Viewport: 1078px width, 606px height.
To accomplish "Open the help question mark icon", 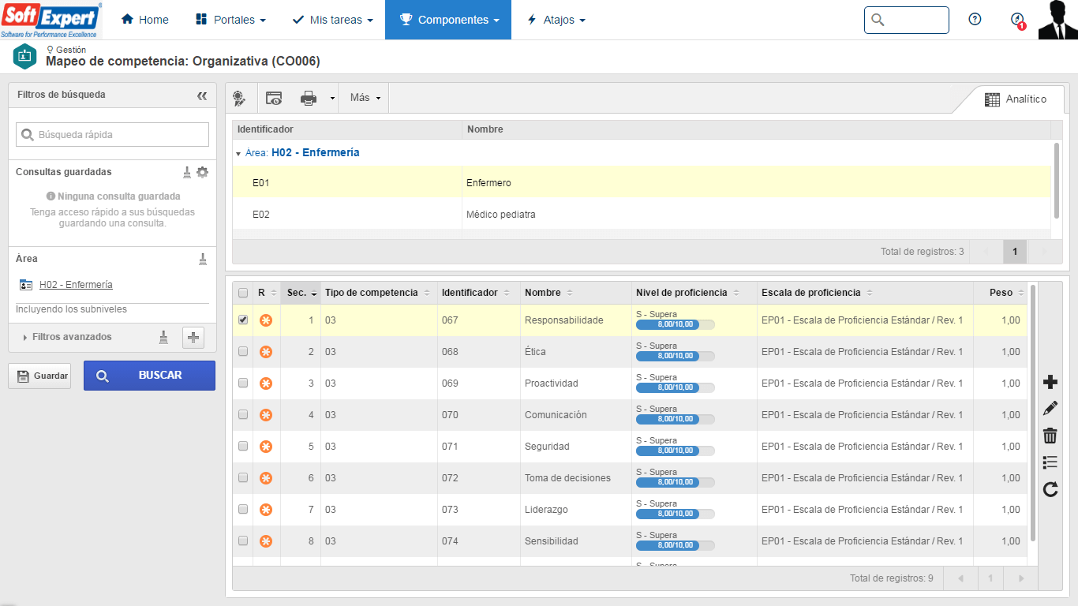I will pos(975,20).
